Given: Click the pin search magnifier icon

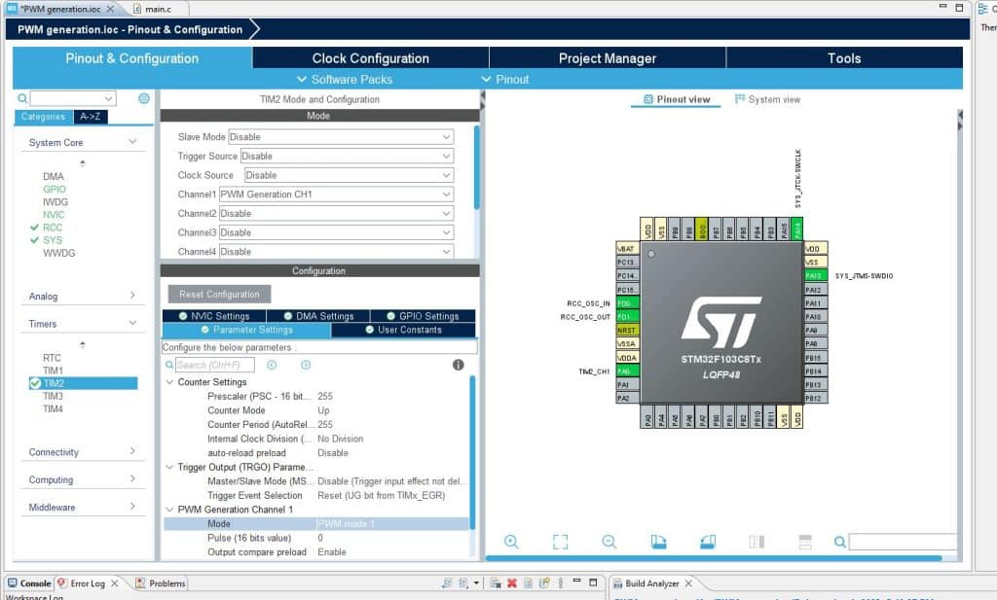Looking at the screenshot, I should (x=840, y=542).
